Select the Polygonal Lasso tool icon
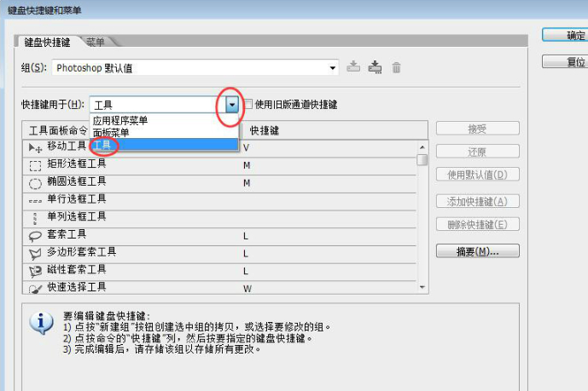Screen dimensions: 588x391 (x=35, y=254)
